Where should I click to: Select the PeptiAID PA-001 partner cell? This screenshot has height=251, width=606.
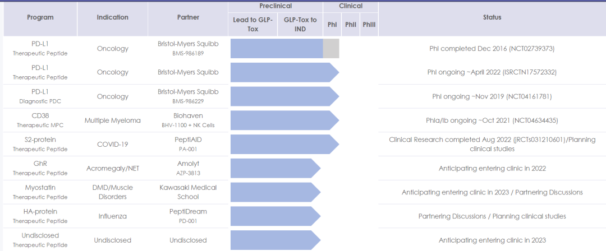tap(188, 144)
